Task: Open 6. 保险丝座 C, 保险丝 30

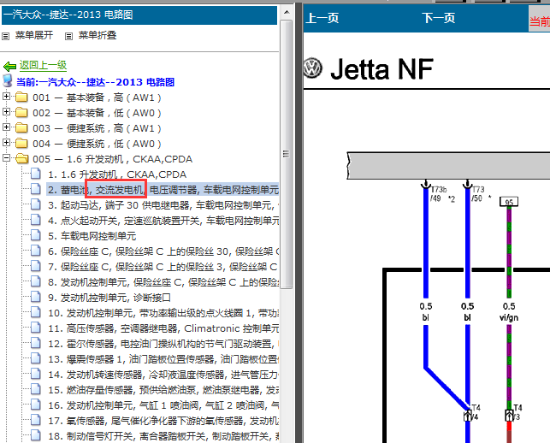Action: [163, 251]
